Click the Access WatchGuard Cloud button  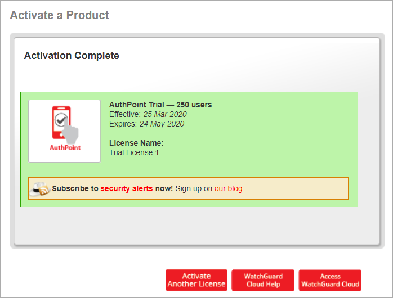(x=330, y=280)
